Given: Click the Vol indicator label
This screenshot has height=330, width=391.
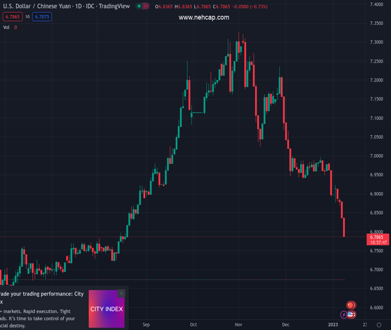Looking at the screenshot, I should point(6,28).
